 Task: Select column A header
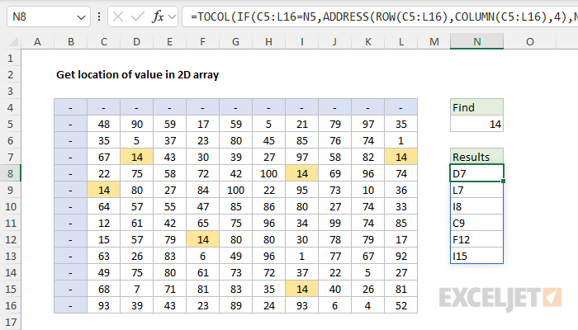point(37,42)
